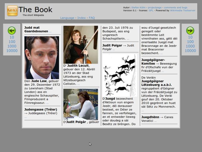Open the Index menu link

82,18
